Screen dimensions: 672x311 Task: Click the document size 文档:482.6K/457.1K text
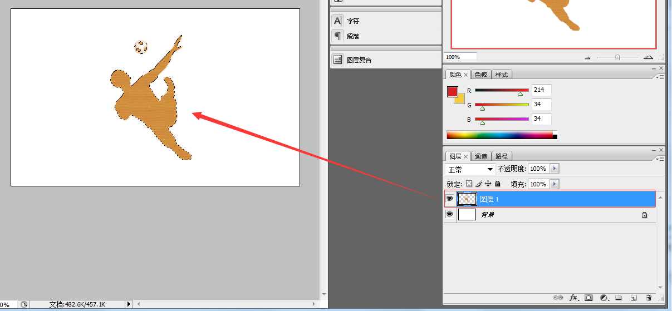click(77, 304)
